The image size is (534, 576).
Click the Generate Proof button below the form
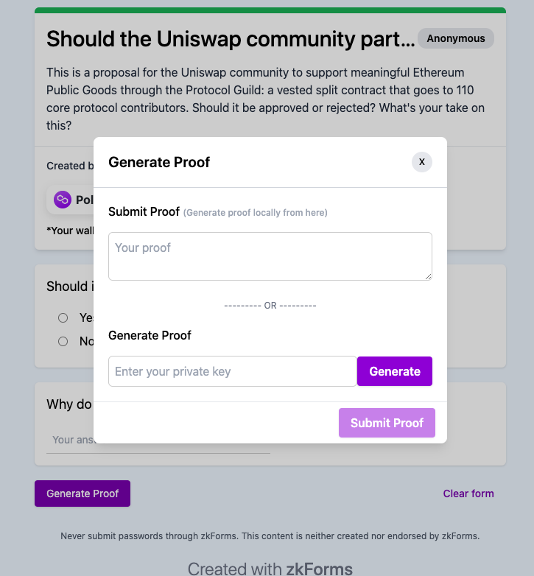82,494
